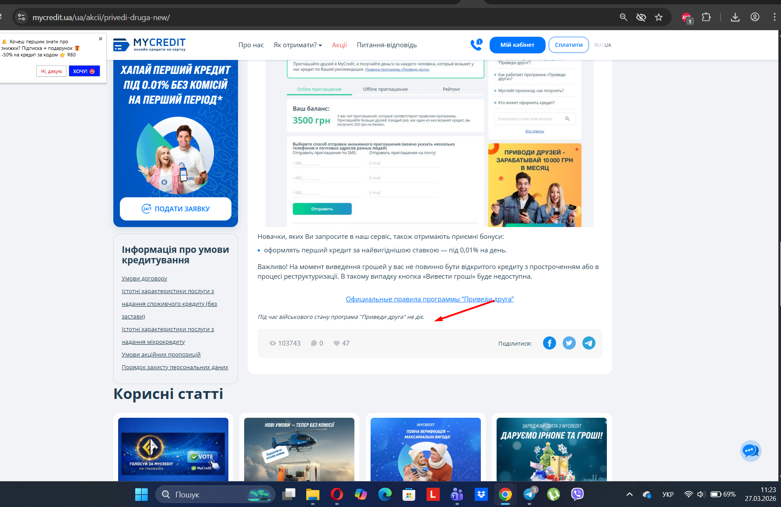Share the page on Telegram

[589, 343]
